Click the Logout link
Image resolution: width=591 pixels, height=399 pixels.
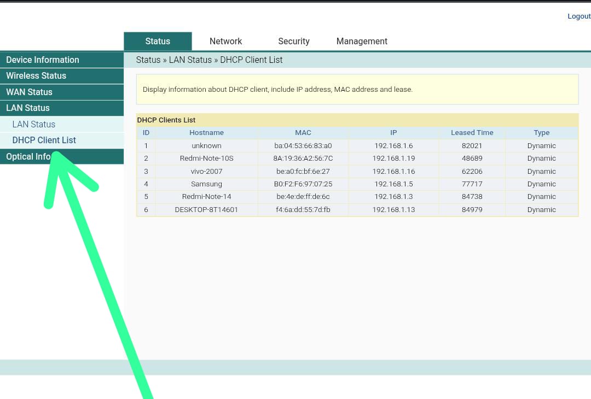[578, 16]
